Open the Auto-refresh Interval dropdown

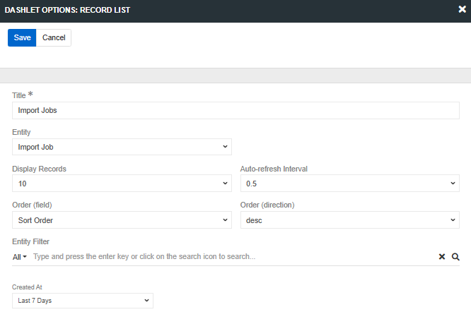[350, 184]
